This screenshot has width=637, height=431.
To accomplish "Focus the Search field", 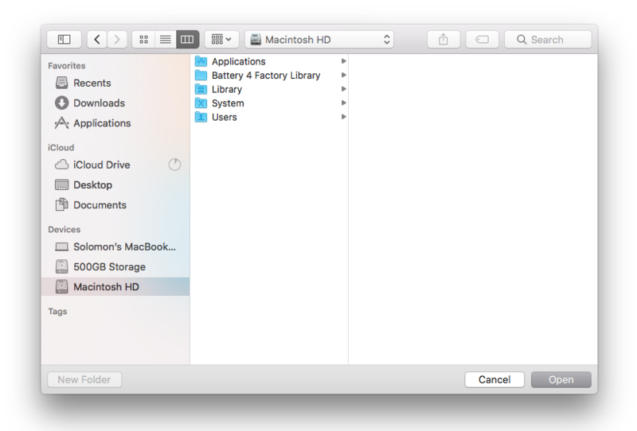I will (548, 40).
